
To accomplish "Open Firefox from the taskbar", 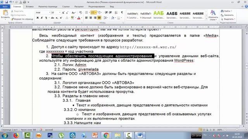I will click(16, 135).
